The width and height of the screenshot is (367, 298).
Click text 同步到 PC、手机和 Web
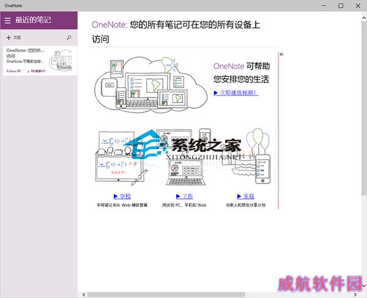185,205
